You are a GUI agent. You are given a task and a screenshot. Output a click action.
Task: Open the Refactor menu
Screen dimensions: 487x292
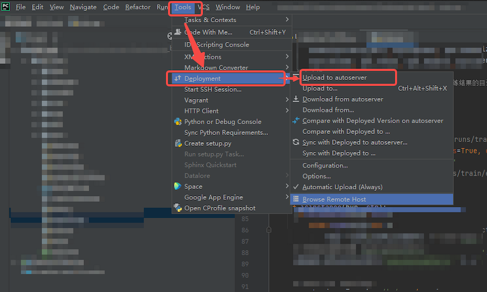[138, 7]
